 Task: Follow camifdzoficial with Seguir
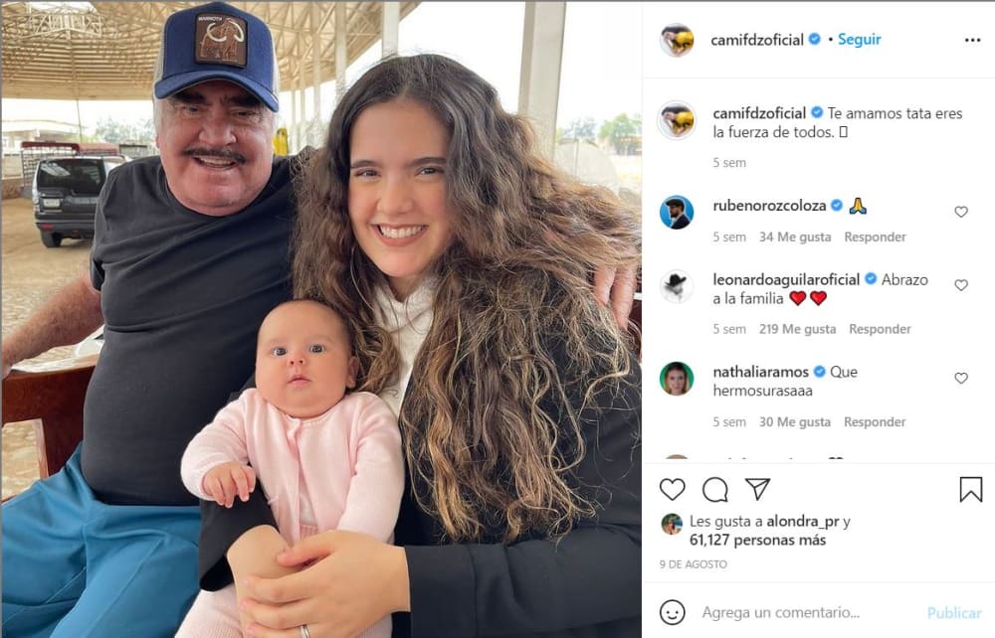tap(860, 40)
